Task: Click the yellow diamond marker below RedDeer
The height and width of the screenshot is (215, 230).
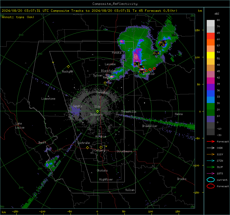Action: 105,83
